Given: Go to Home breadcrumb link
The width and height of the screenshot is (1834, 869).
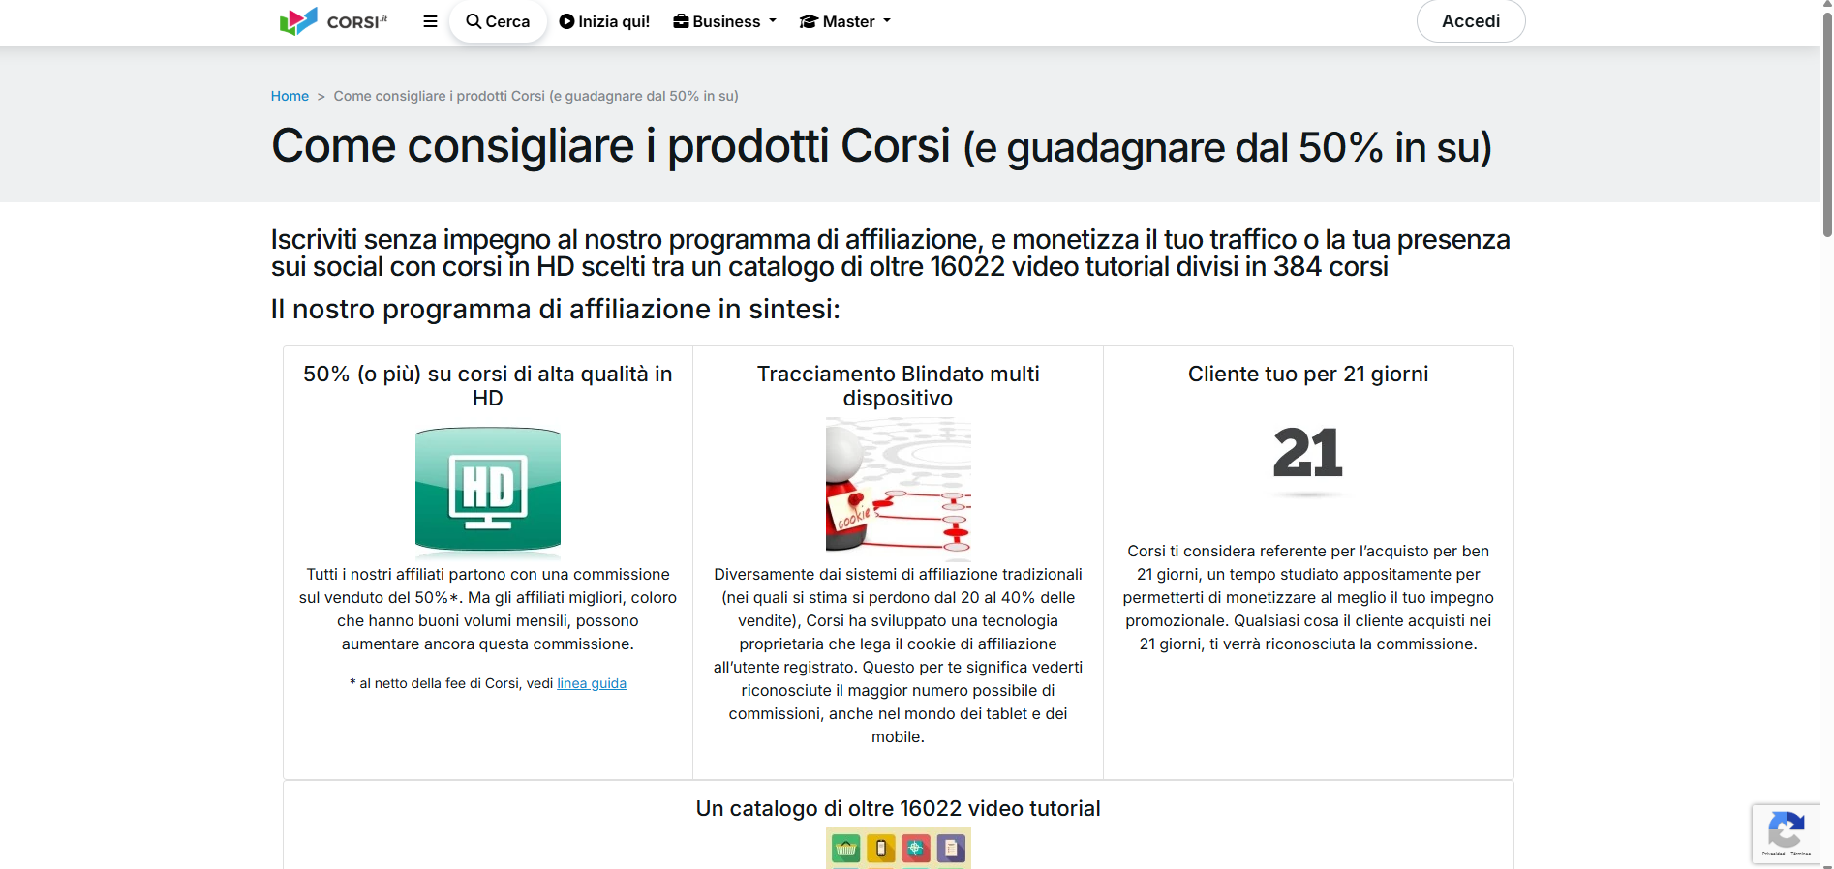Looking at the screenshot, I should point(290,96).
